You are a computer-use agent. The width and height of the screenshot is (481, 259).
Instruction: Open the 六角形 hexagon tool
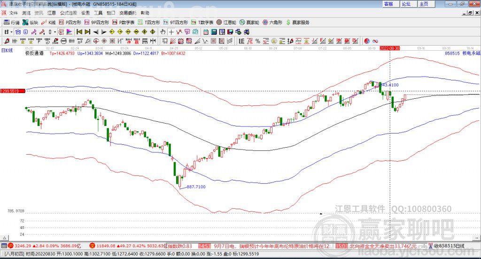272,23
